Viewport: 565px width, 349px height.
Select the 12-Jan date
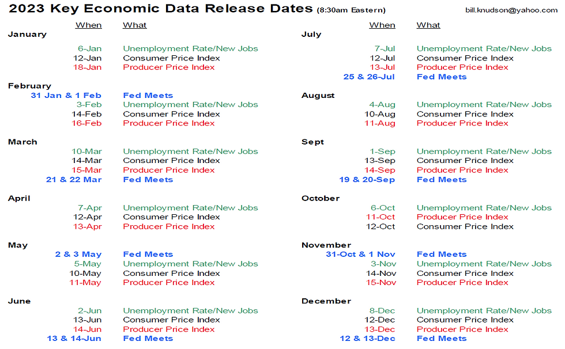tap(87, 58)
